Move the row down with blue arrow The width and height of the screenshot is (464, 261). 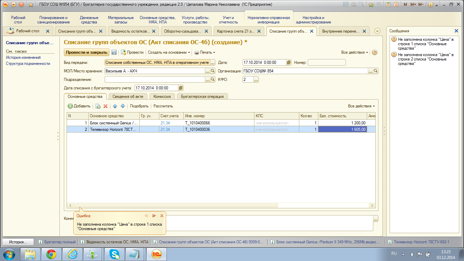(x=123, y=106)
